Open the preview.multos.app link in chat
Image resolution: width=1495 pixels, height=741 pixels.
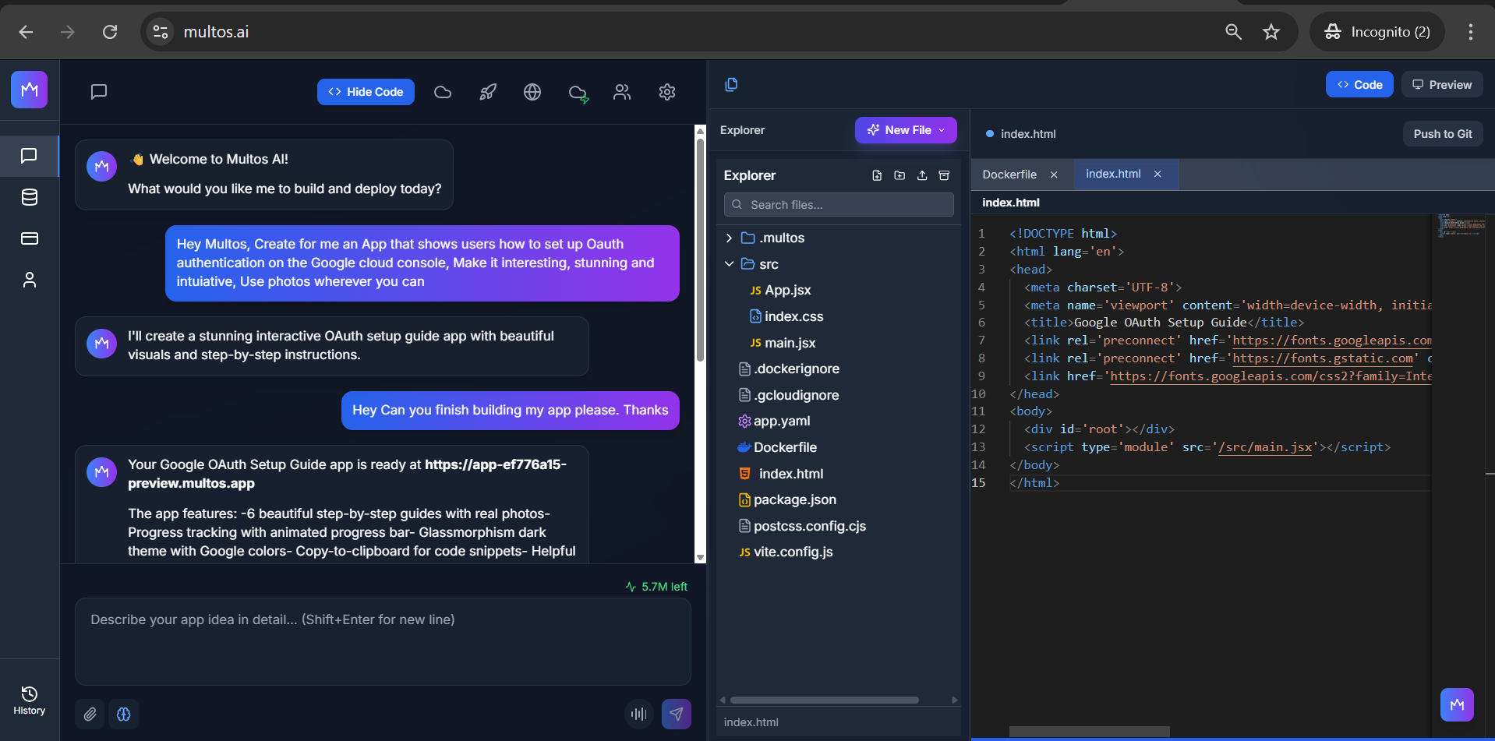click(347, 474)
